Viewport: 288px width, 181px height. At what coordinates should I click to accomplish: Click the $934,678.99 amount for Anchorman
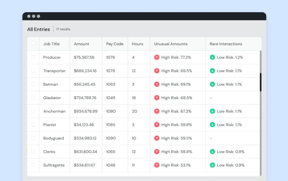85,111
